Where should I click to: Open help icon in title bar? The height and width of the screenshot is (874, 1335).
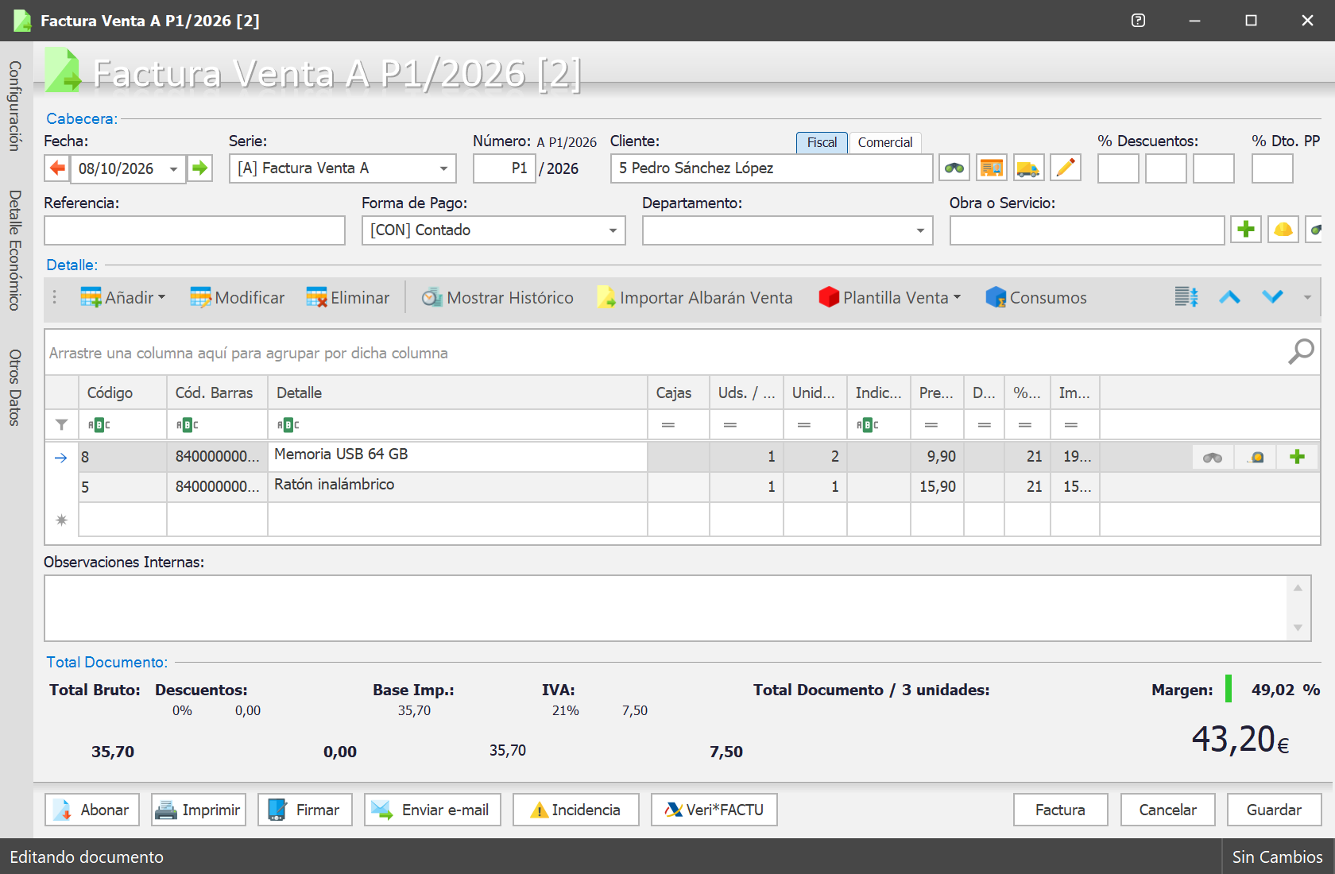pos(1138,21)
